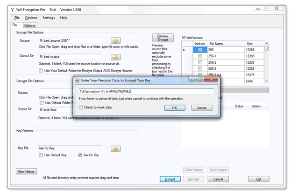Uncheck the Include box for file 256
This screenshot has width=291, height=194.
click(x=200, y=50)
